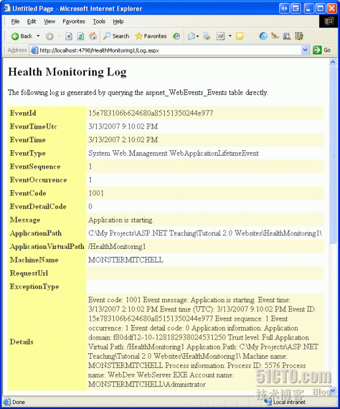Open the Back history dropdown arrow
The image size is (340, 409).
click(38, 36)
